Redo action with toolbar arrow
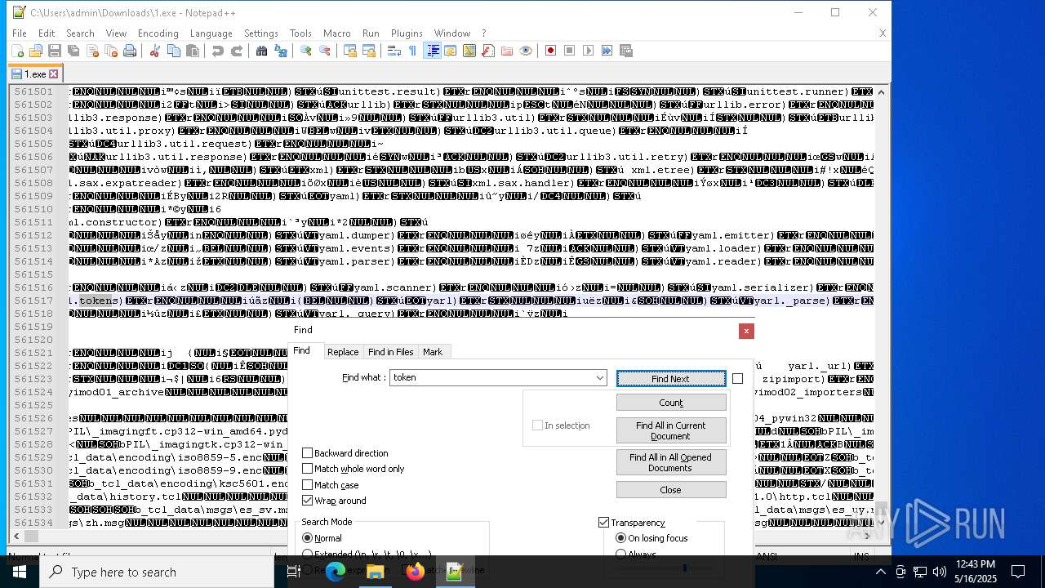Screen dimensions: 1045x588 coord(237,51)
